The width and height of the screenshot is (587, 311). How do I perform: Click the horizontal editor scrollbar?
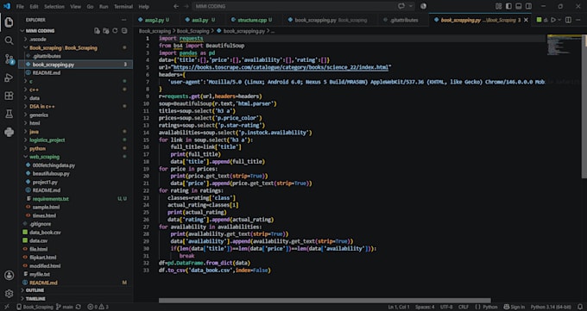[325, 300]
